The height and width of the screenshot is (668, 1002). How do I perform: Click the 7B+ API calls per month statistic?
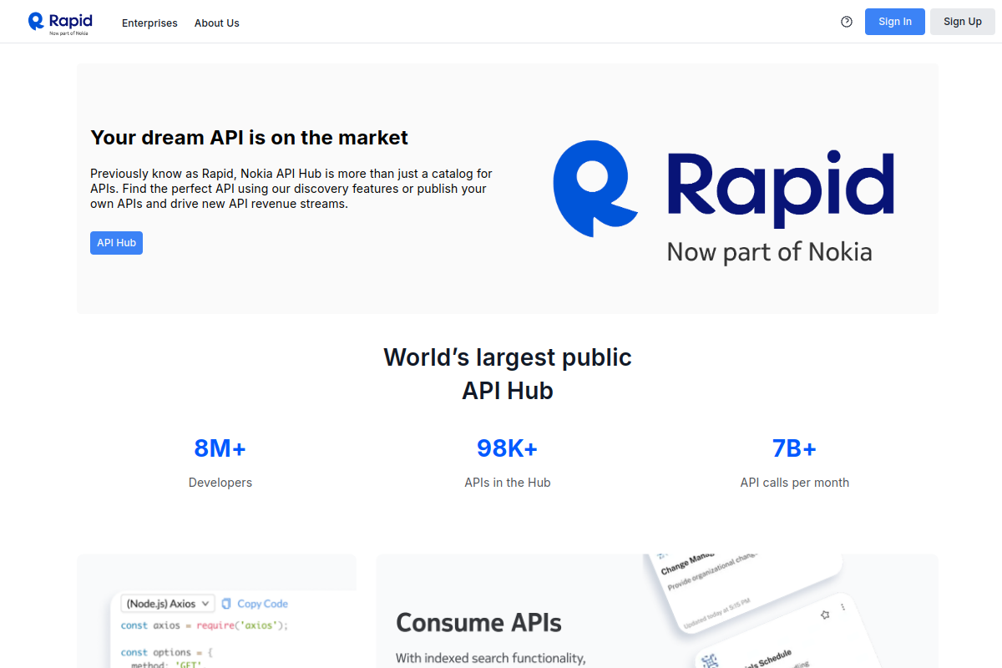coord(794,462)
